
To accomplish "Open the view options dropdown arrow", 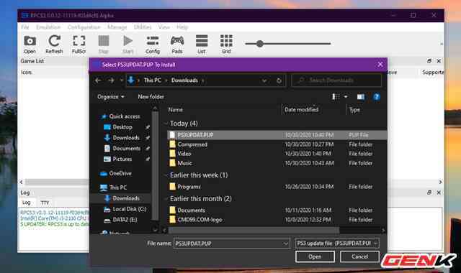I will (346, 97).
